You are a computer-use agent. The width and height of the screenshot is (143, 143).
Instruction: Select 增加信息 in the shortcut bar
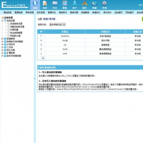point(8,13)
